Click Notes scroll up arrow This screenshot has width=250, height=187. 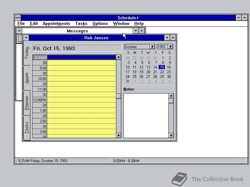coord(171,96)
